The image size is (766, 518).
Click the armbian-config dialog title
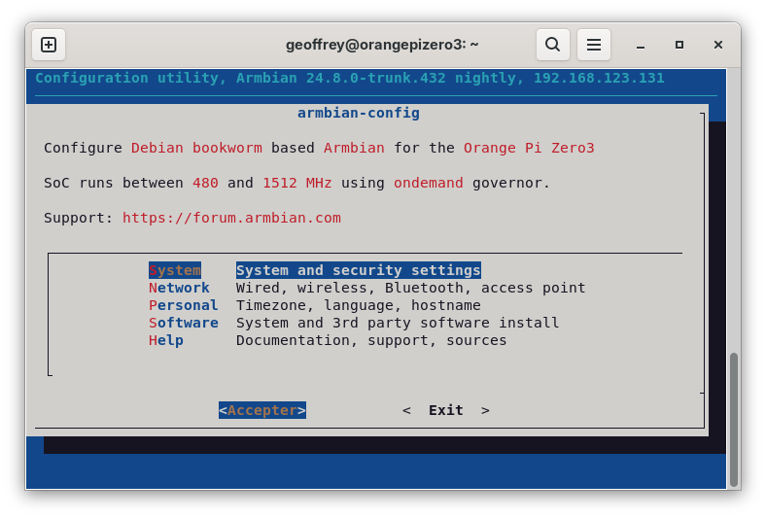coord(358,114)
